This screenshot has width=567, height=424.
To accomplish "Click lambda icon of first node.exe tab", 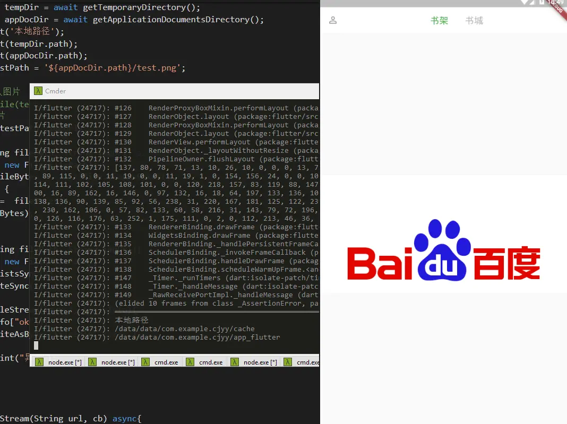I will click(39, 362).
